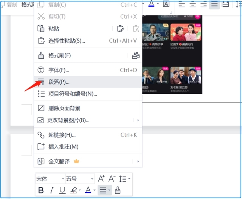Apply the blue font color A in mini toolbar
The image size is (242, 199).
[88, 190]
